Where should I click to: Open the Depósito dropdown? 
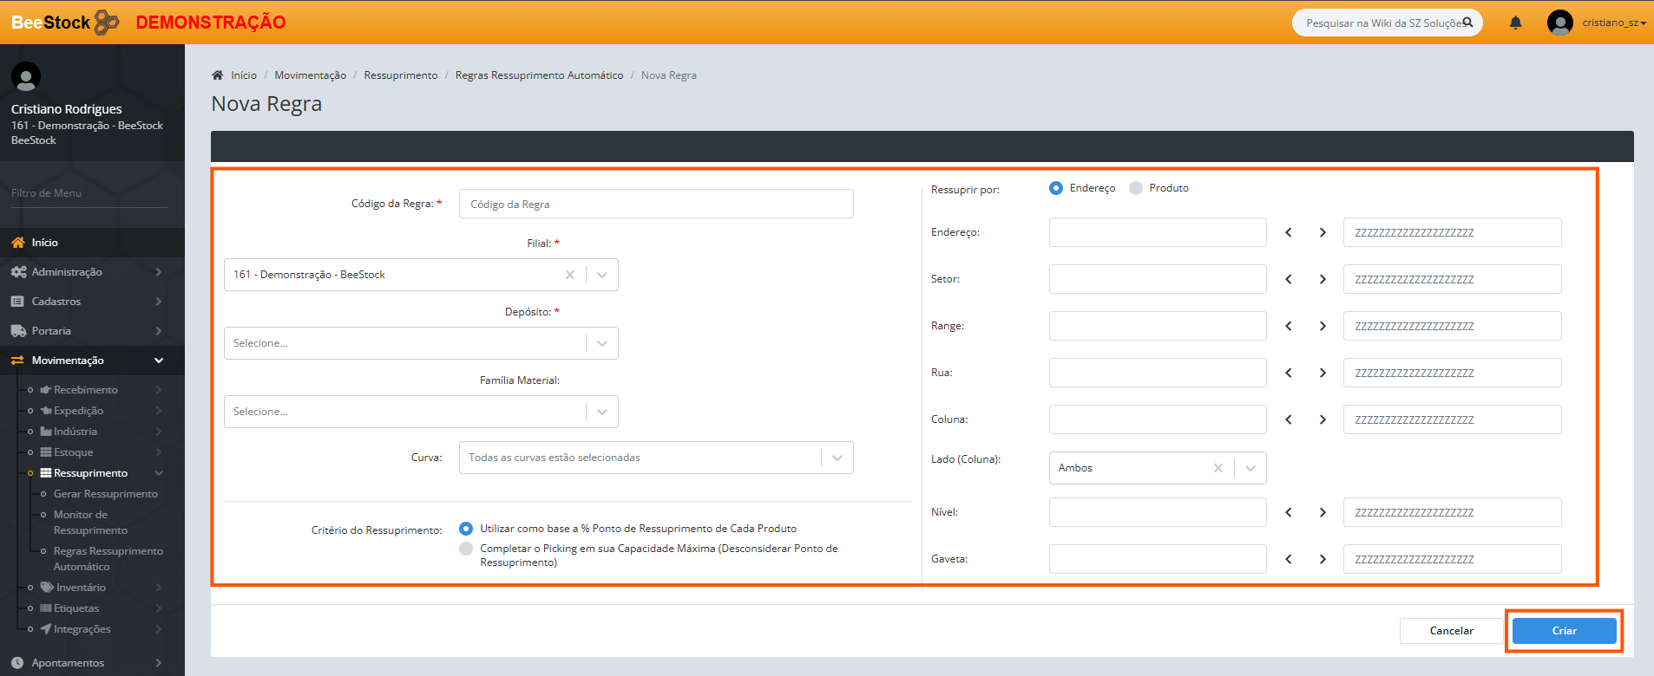[602, 343]
